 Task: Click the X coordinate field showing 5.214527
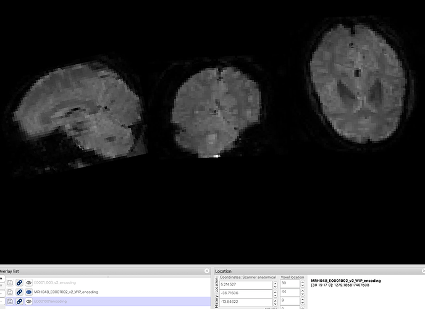click(x=246, y=285)
